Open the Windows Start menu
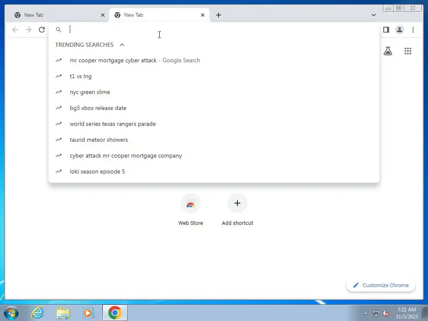Image resolution: width=428 pixels, height=321 pixels. click(x=11, y=313)
